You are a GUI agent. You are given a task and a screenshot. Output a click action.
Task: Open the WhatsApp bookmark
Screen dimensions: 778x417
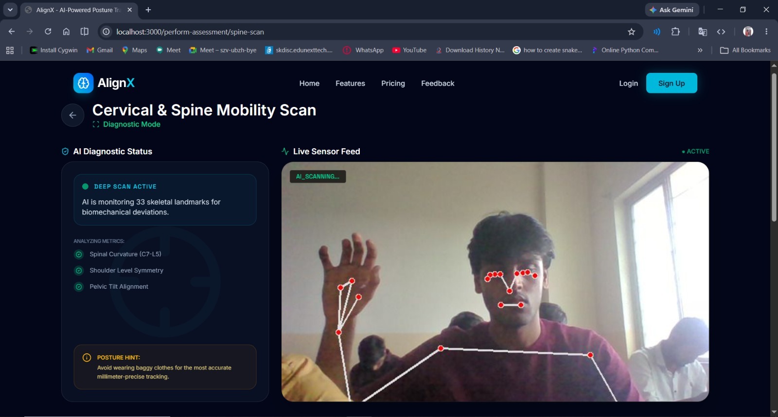tap(363, 50)
